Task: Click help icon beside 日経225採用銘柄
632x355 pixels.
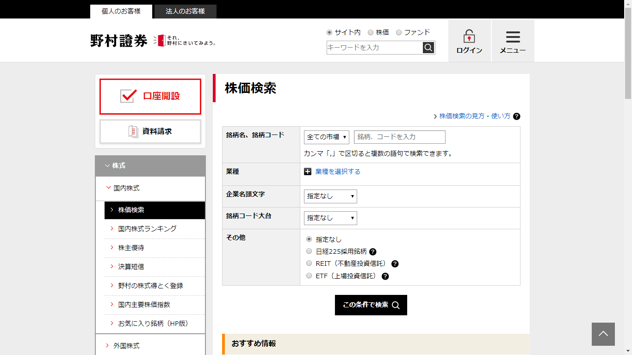Action: (373, 252)
